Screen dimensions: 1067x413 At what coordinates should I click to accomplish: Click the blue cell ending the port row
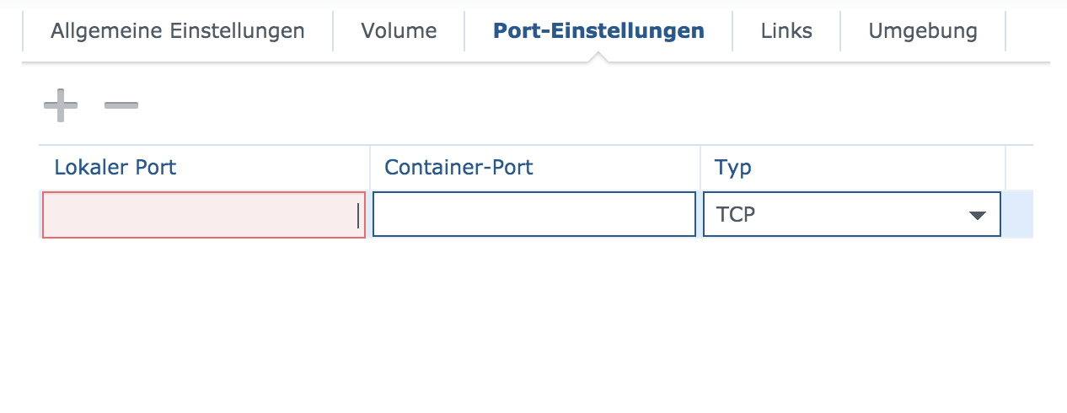pyautogui.click(x=1018, y=215)
